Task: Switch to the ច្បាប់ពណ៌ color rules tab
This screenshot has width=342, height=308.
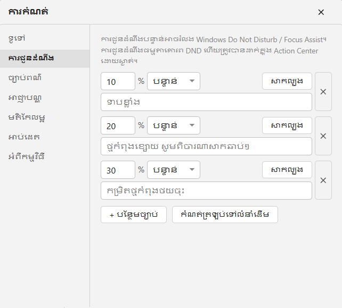Action: (x=45, y=78)
